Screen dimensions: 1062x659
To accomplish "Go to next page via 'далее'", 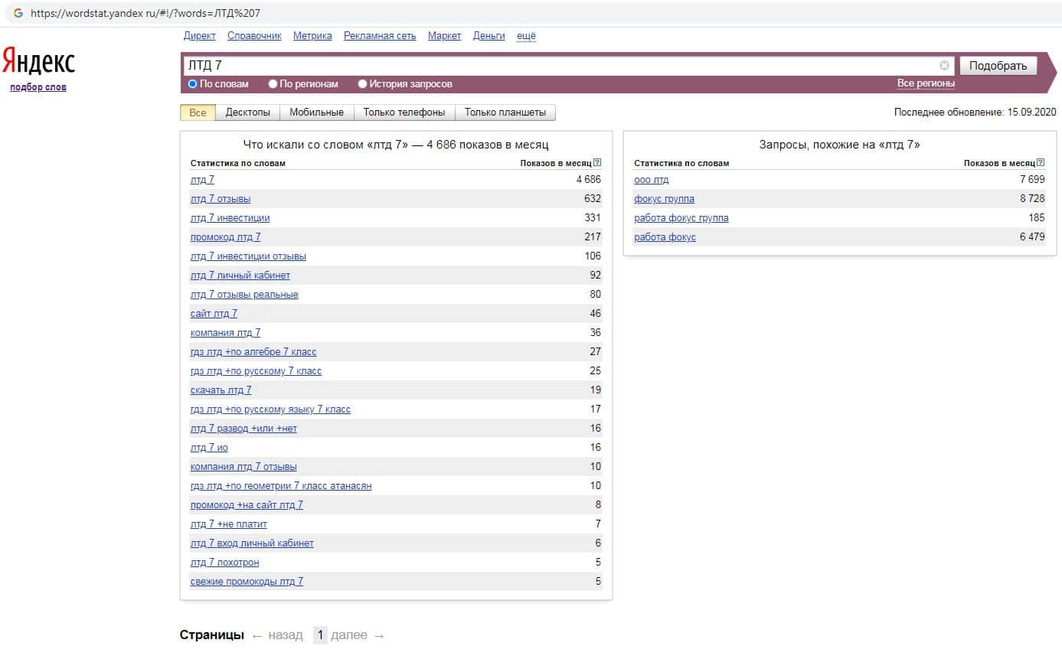I will pos(349,635).
